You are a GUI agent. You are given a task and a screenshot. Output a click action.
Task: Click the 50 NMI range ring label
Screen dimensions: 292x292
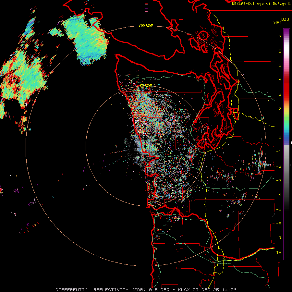[x=146, y=86]
